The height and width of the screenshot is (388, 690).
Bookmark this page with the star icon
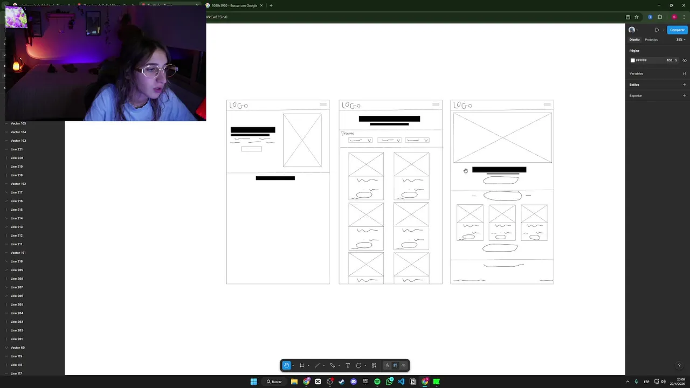coord(637,17)
